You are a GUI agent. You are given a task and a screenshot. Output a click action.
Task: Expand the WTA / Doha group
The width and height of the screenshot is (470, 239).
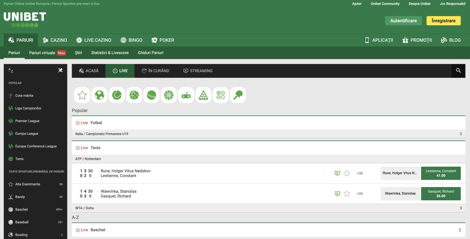[x=269, y=208]
